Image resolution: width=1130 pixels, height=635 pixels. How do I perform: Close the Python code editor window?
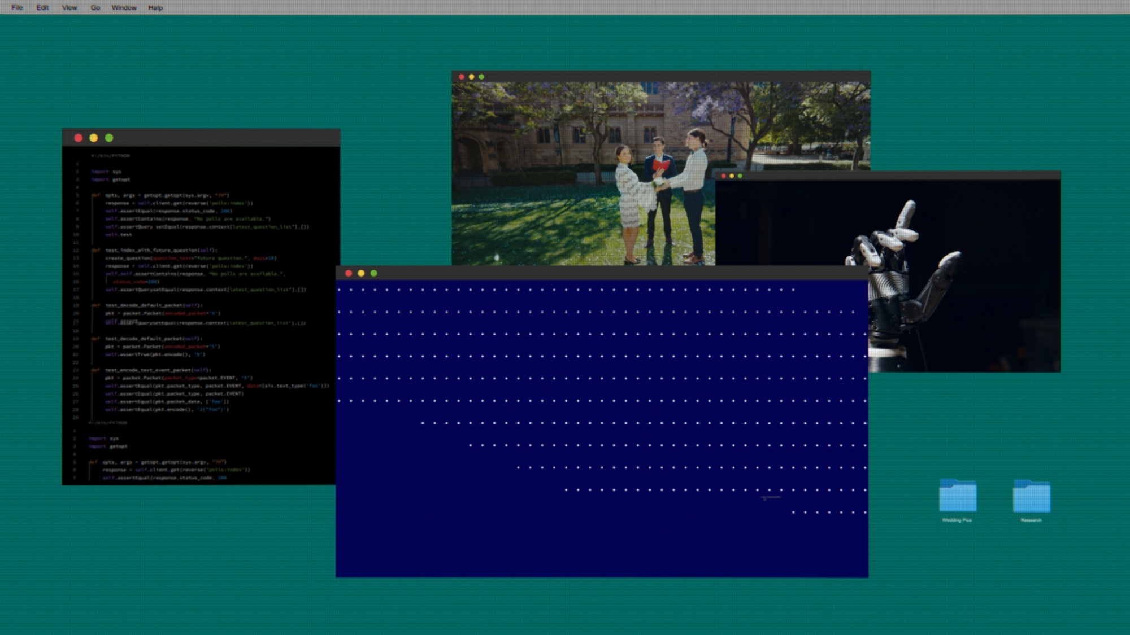point(79,138)
